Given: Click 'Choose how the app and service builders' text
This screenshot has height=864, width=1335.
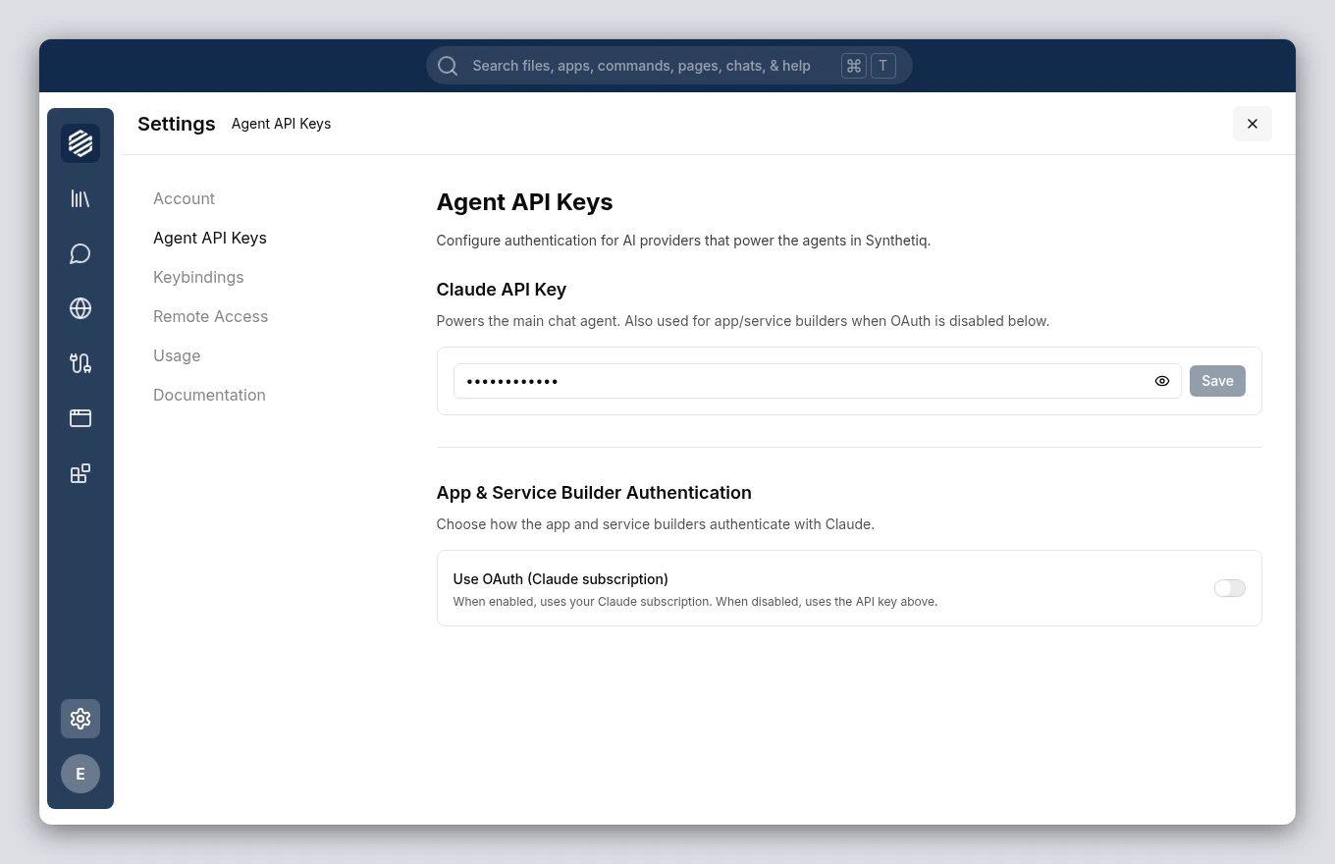Looking at the screenshot, I should 656,524.
